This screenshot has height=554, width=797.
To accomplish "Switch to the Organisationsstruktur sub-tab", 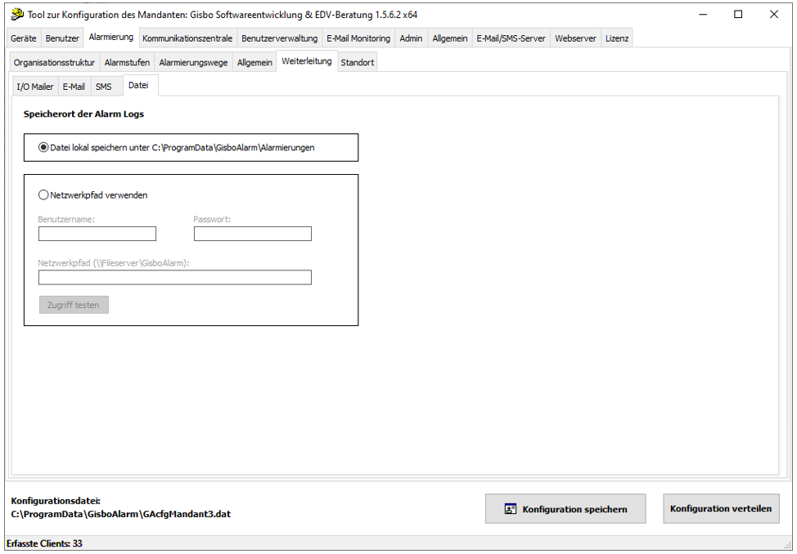I will [54, 62].
